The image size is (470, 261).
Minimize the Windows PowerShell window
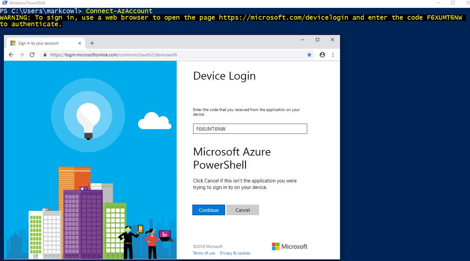(438, 3)
